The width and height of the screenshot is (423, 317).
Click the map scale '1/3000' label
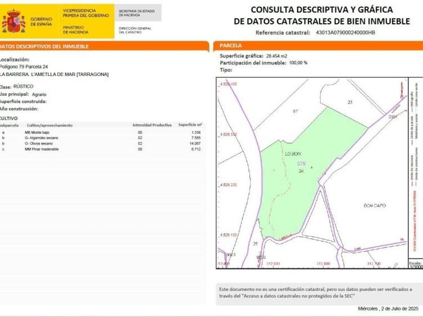[416, 267]
